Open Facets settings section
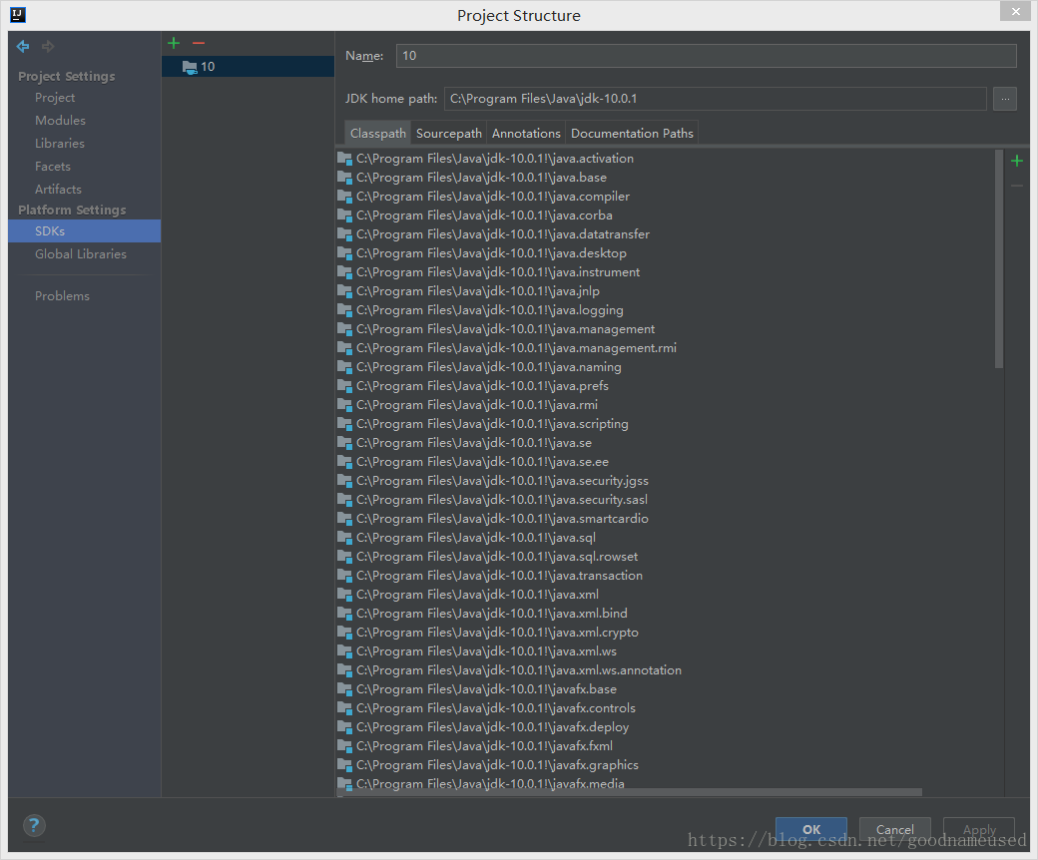Viewport: 1038px width, 860px height. tap(53, 166)
